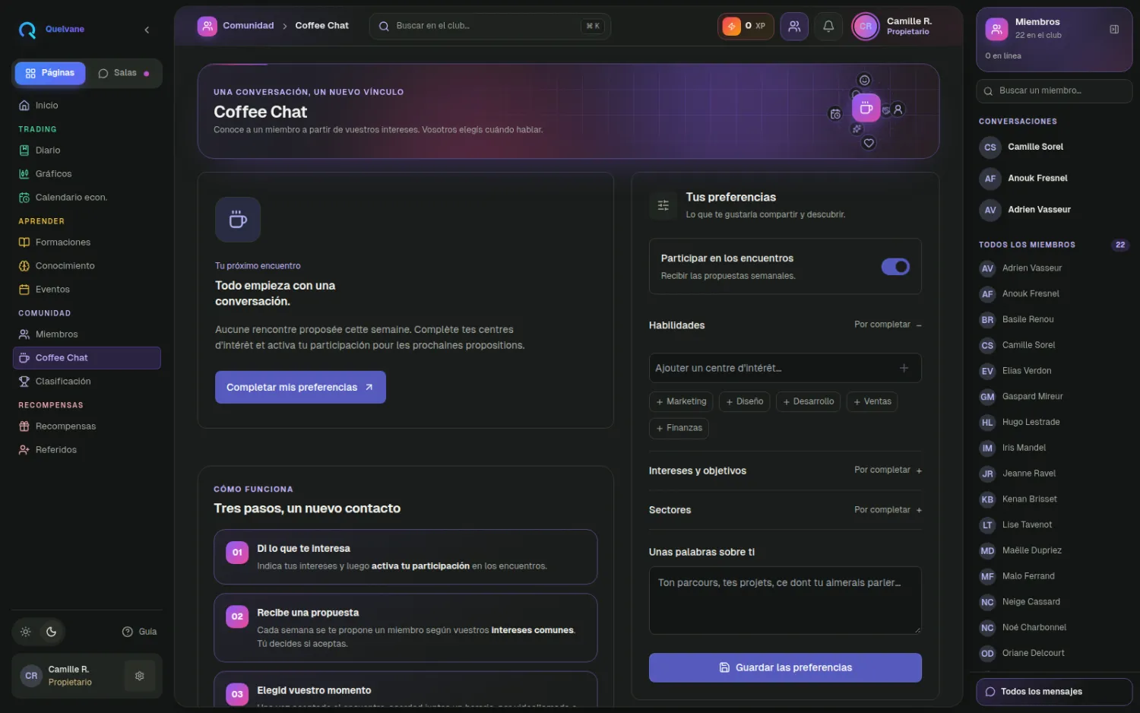Add the Desarrollo skill chip
Image resolution: width=1140 pixels, height=713 pixels.
click(808, 401)
